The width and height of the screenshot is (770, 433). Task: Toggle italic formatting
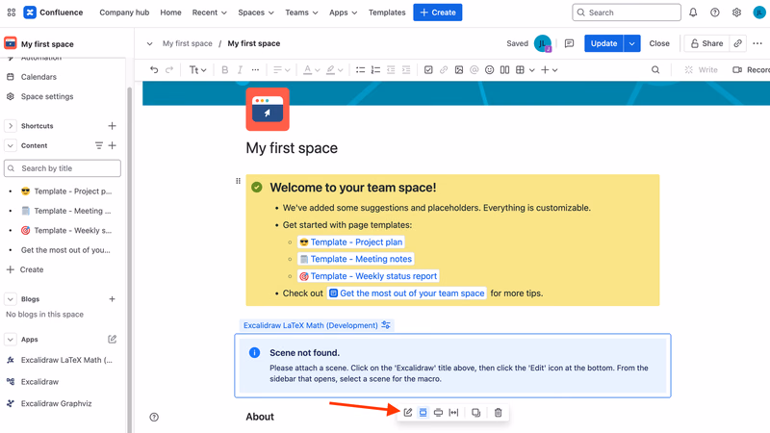240,69
